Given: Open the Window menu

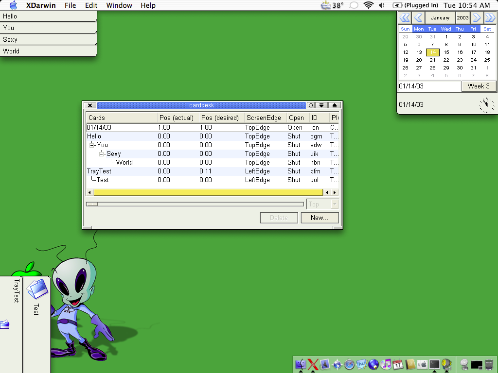Looking at the screenshot, I should 119,5.
